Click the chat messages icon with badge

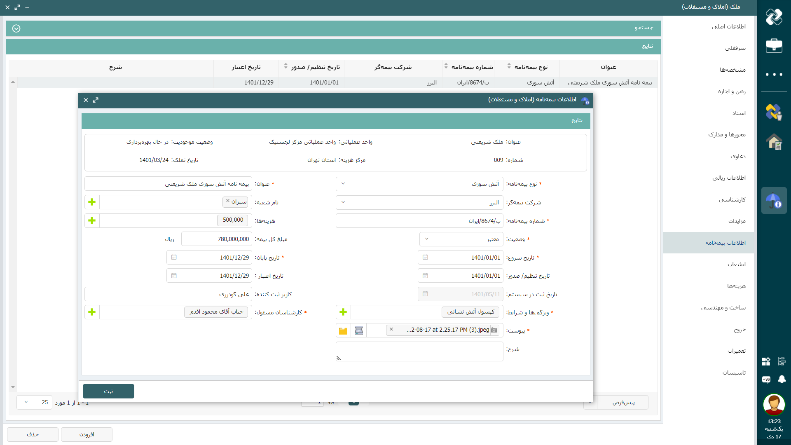click(x=766, y=379)
